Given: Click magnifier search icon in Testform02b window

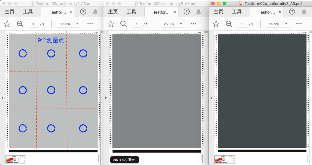Looking at the screenshot, I should pos(124,24).
